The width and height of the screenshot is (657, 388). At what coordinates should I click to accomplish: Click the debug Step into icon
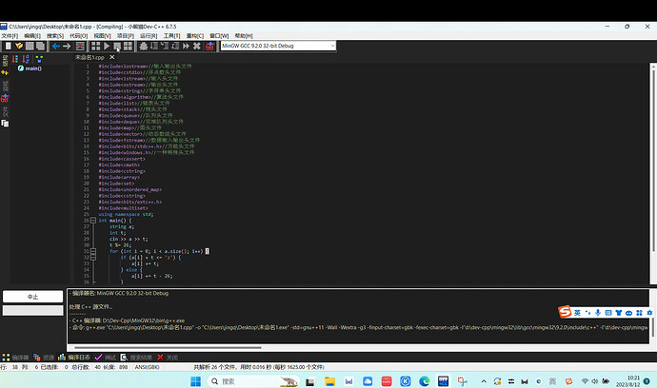[x=165, y=46]
